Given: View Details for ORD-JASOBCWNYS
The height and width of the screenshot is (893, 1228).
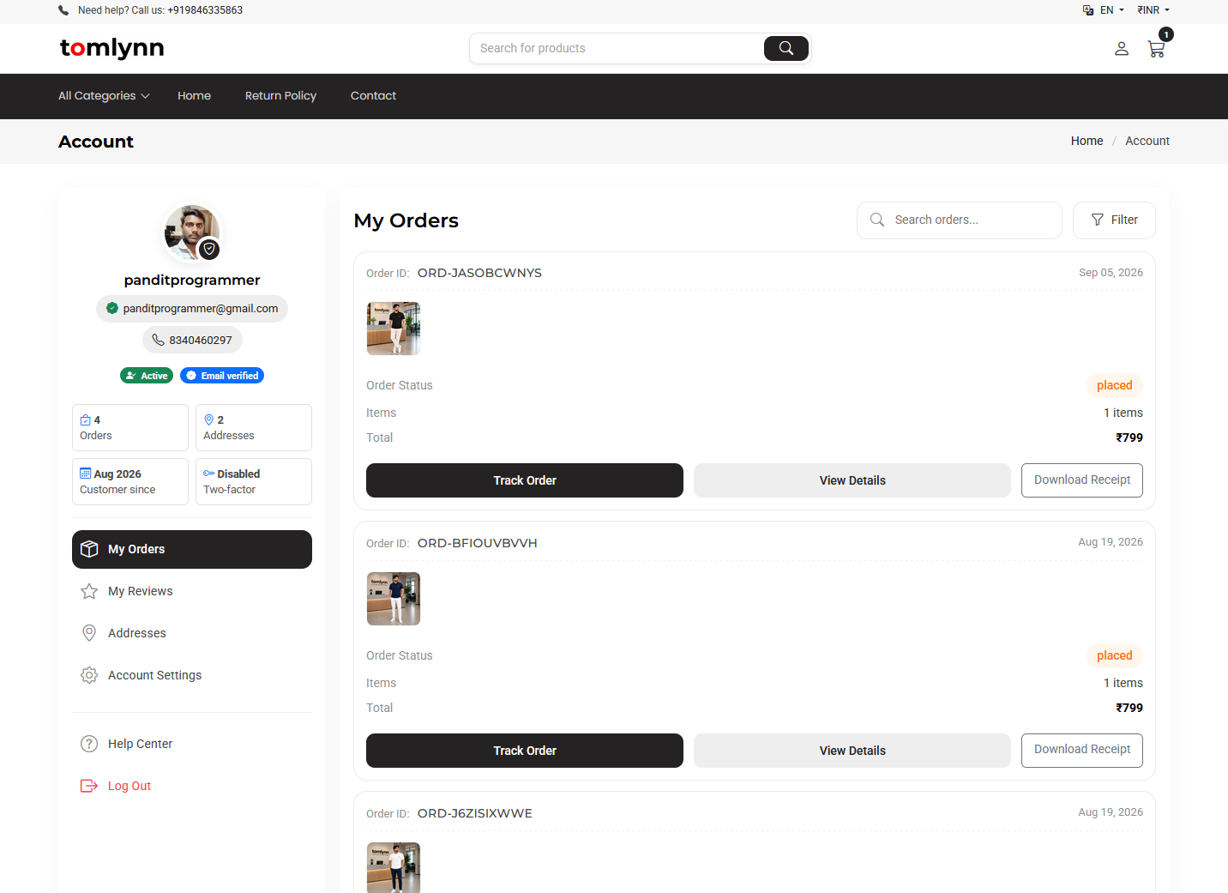Looking at the screenshot, I should (x=852, y=480).
